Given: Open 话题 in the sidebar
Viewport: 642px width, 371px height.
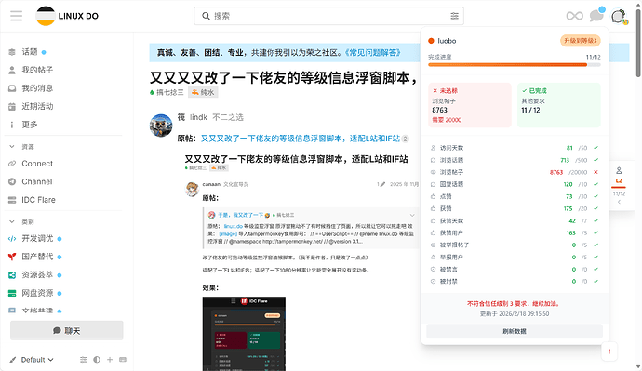Looking at the screenshot, I should pos(30,52).
